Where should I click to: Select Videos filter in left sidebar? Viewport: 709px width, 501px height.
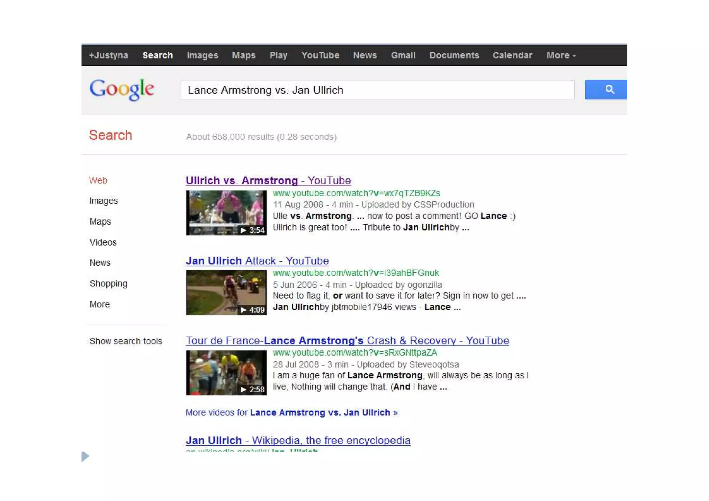coord(103,242)
